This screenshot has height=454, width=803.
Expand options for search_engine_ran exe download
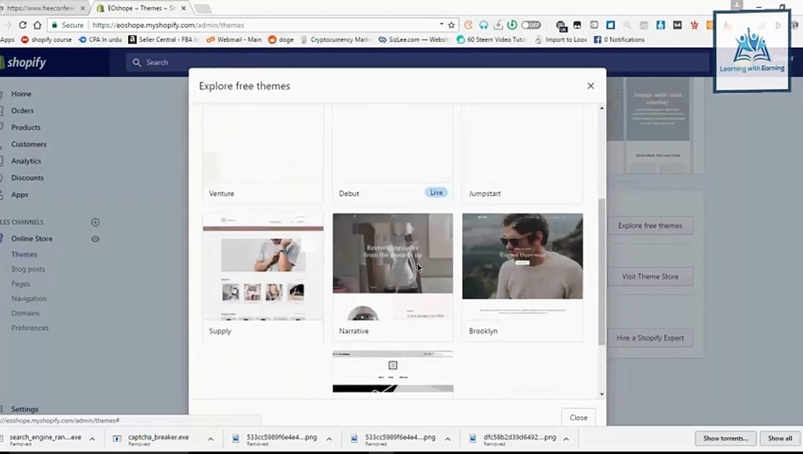pyautogui.click(x=92, y=439)
